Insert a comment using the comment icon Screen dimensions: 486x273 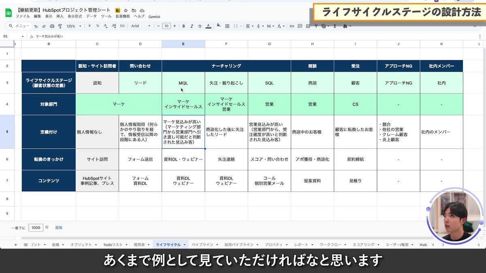300,26
